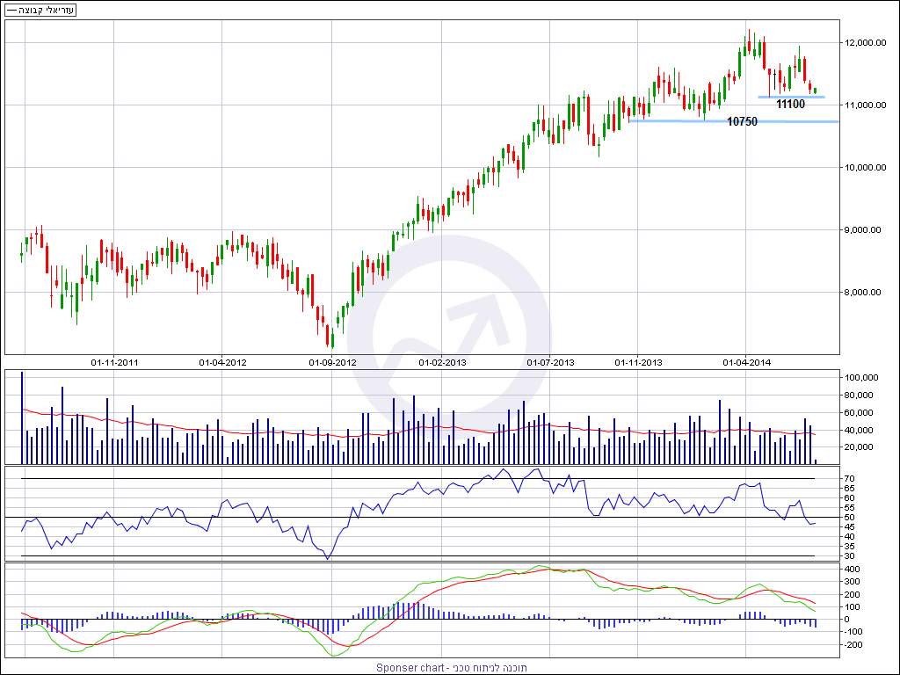Click the 01-02-2013 date label
The width and height of the screenshot is (900, 675).
[x=442, y=363]
